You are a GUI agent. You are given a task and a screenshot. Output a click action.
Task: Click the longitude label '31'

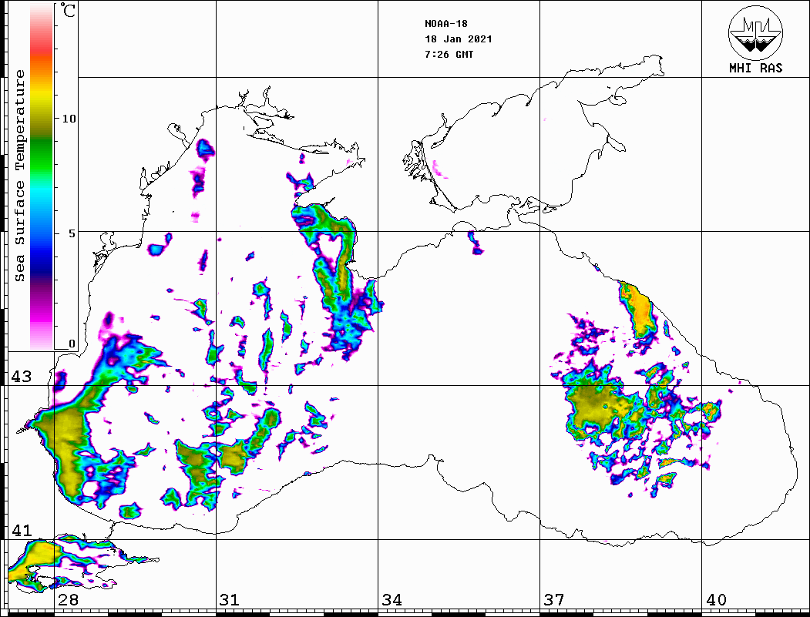230,599
